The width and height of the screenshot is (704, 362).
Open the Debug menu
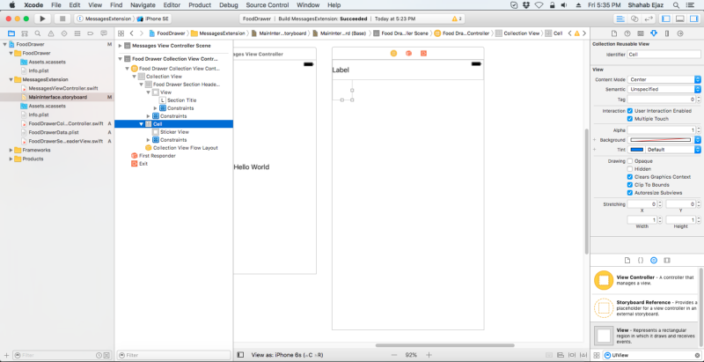click(x=229, y=5)
